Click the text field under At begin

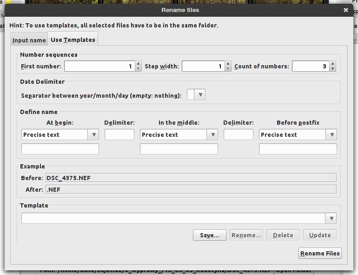(x=60, y=149)
